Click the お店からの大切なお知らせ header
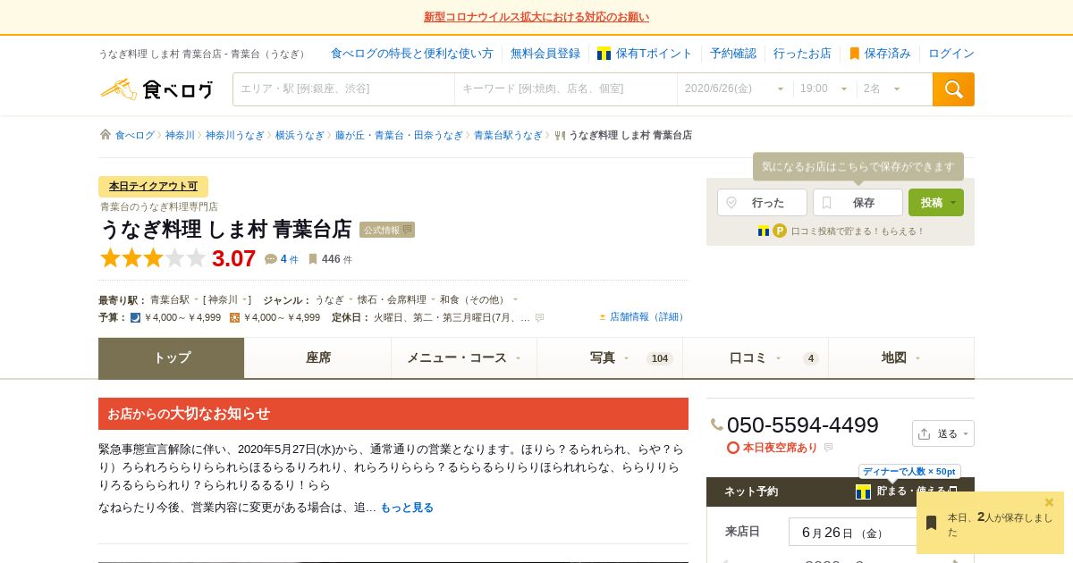This screenshot has width=1073, height=563. pyautogui.click(x=393, y=414)
